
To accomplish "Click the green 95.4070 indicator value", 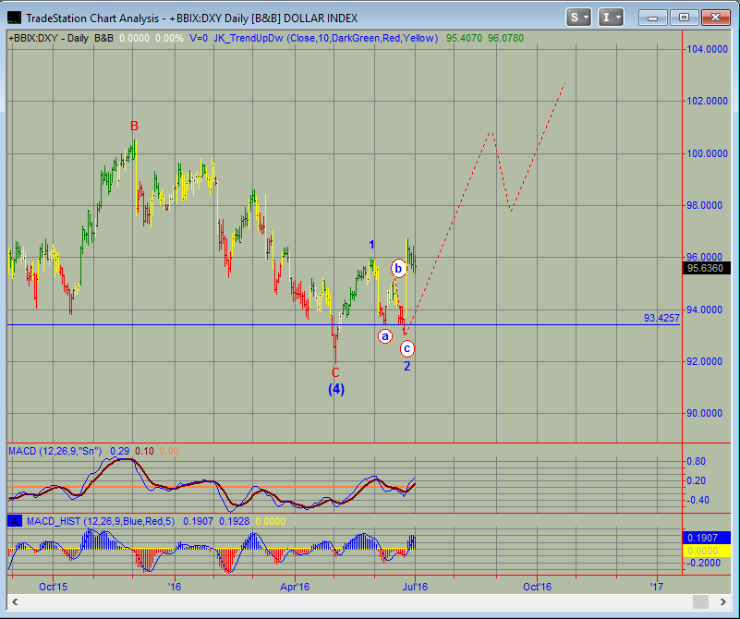I will pos(464,38).
